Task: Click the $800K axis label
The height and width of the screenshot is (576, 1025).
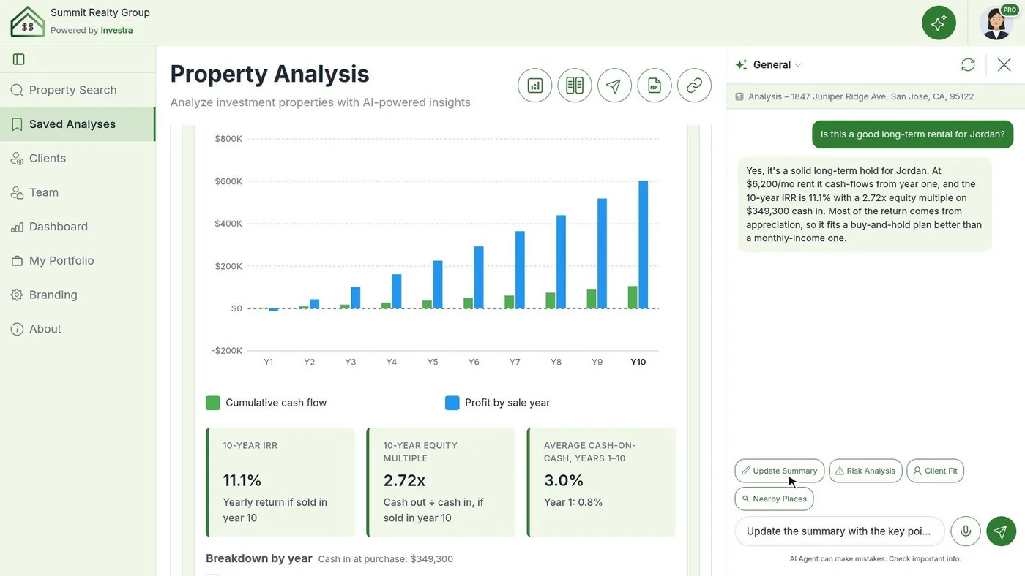Action: pos(228,139)
